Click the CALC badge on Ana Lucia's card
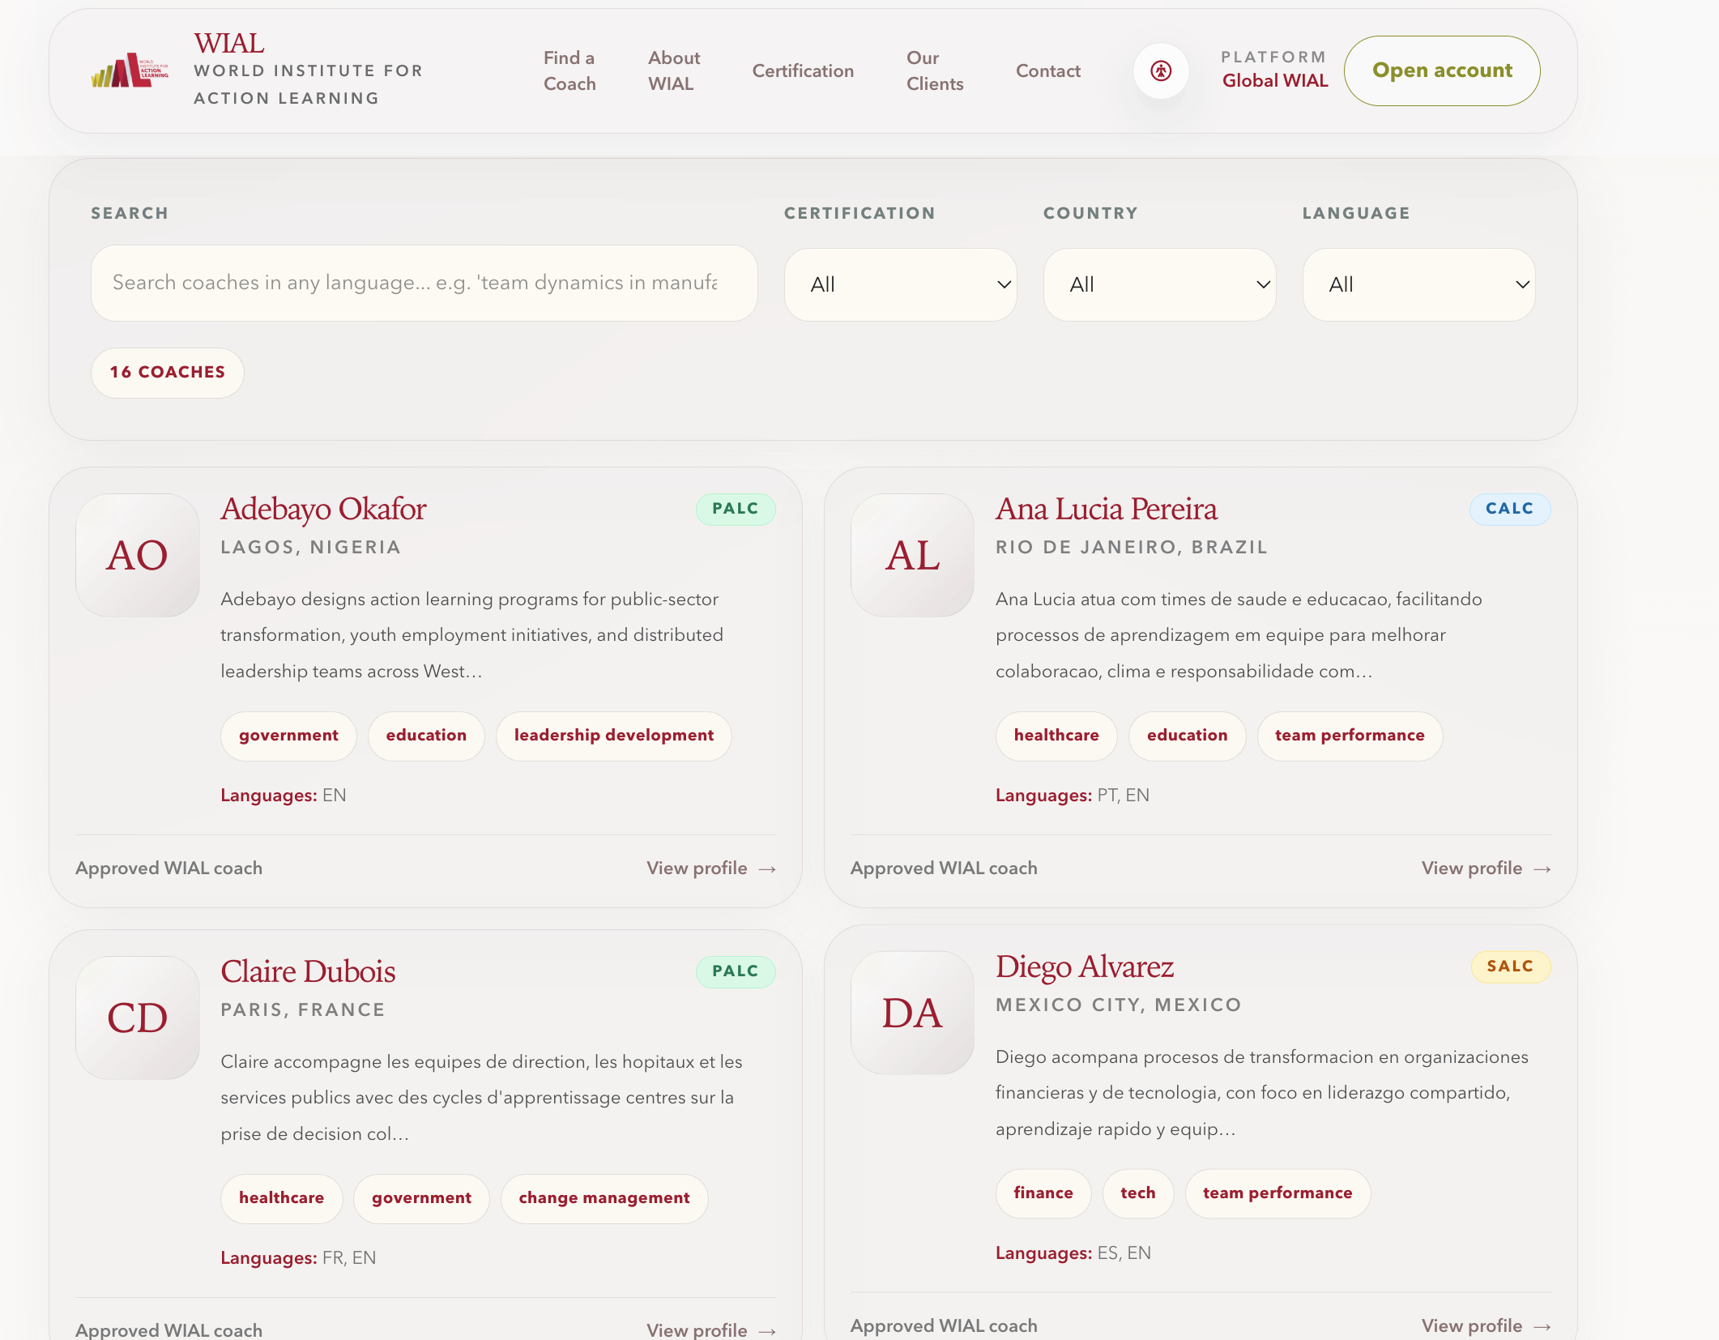The width and height of the screenshot is (1719, 1340). (x=1509, y=509)
